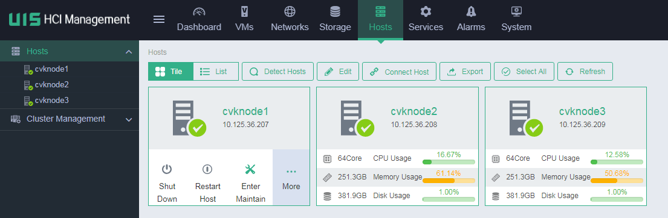This screenshot has height=218, width=668.
Task: Click the Shut Down power icon
Action: pyautogui.click(x=167, y=170)
